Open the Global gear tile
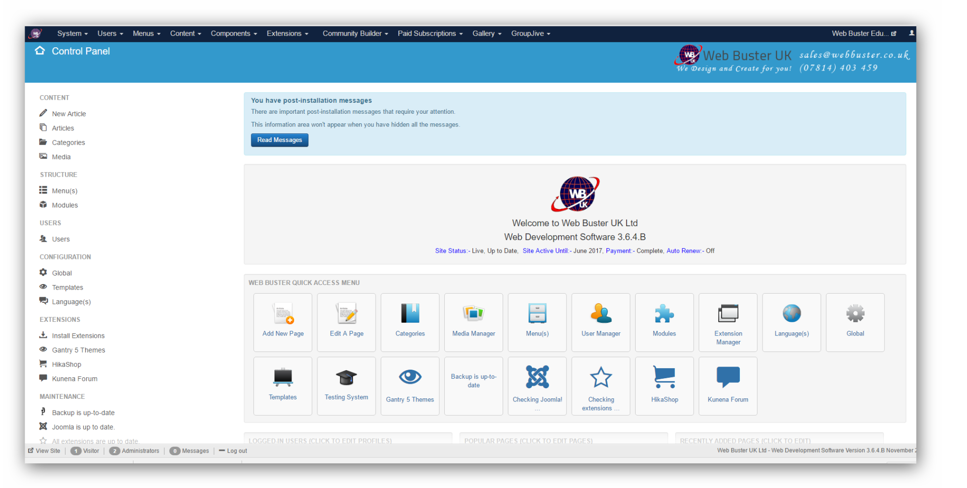 855,322
